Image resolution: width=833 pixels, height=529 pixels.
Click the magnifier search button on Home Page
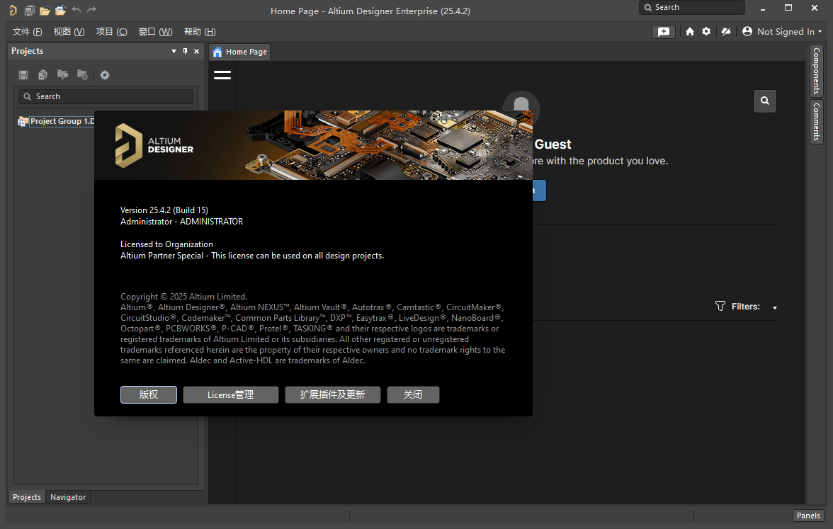click(x=764, y=101)
